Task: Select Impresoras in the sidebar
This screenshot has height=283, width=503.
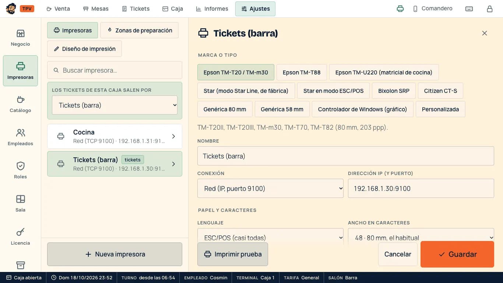Action: coord(20,71)
